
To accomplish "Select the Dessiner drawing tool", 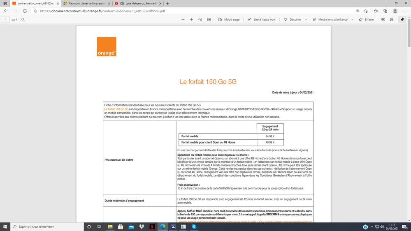I will (x=292, y=19).
